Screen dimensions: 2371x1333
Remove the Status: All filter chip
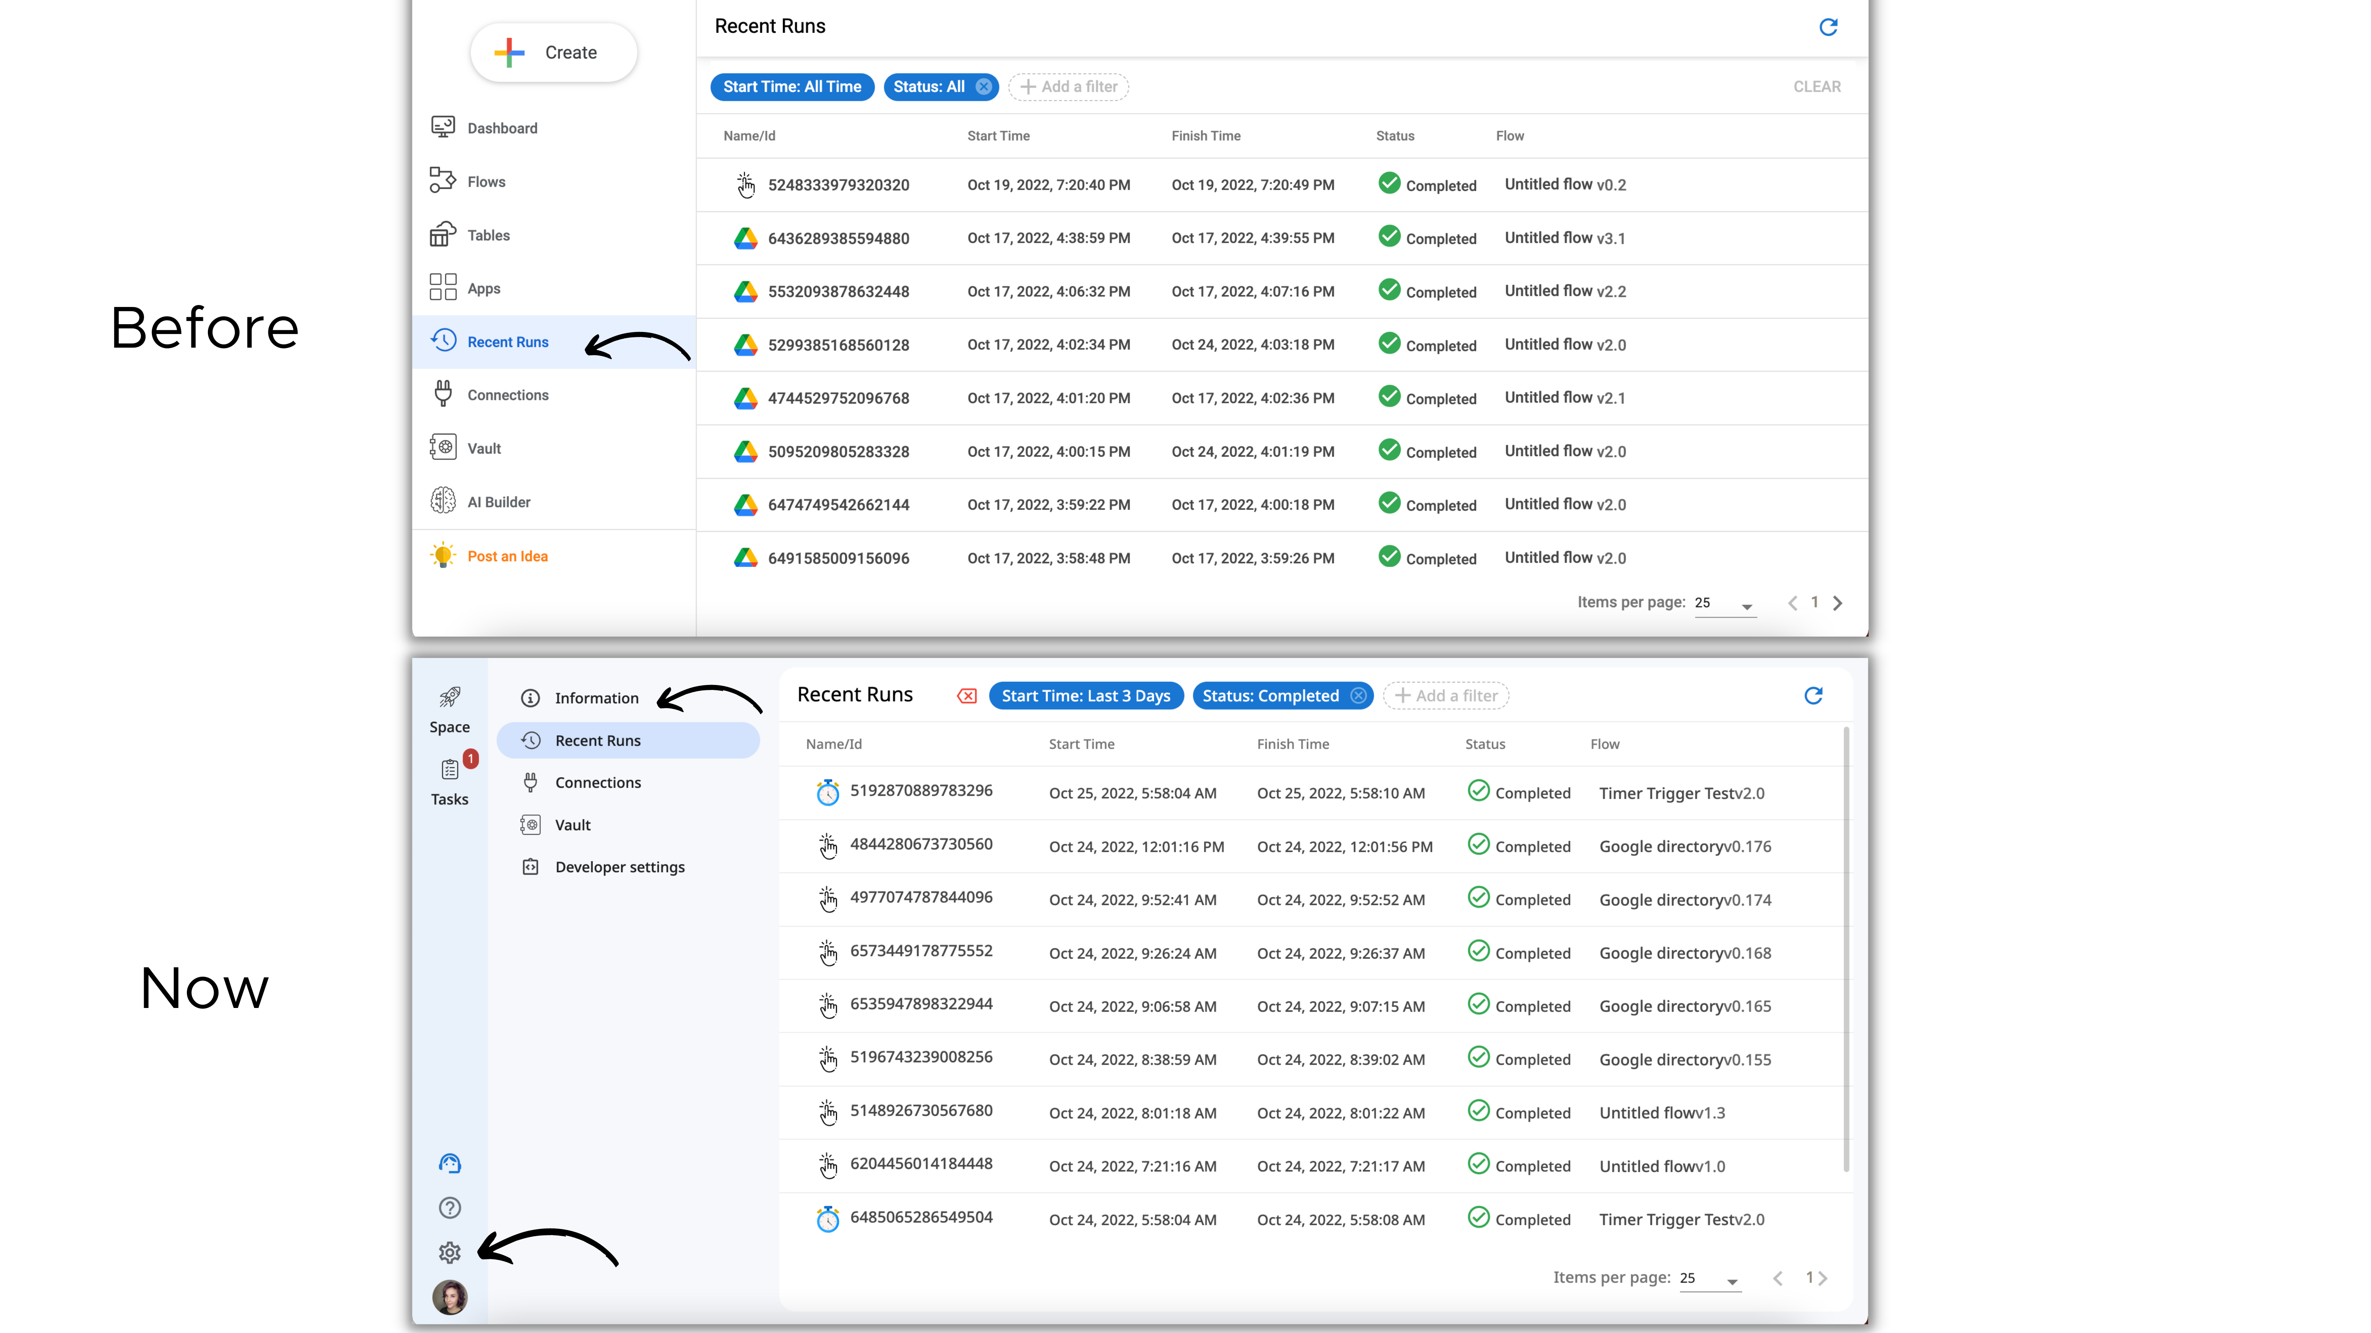click(x=984, y=86)
